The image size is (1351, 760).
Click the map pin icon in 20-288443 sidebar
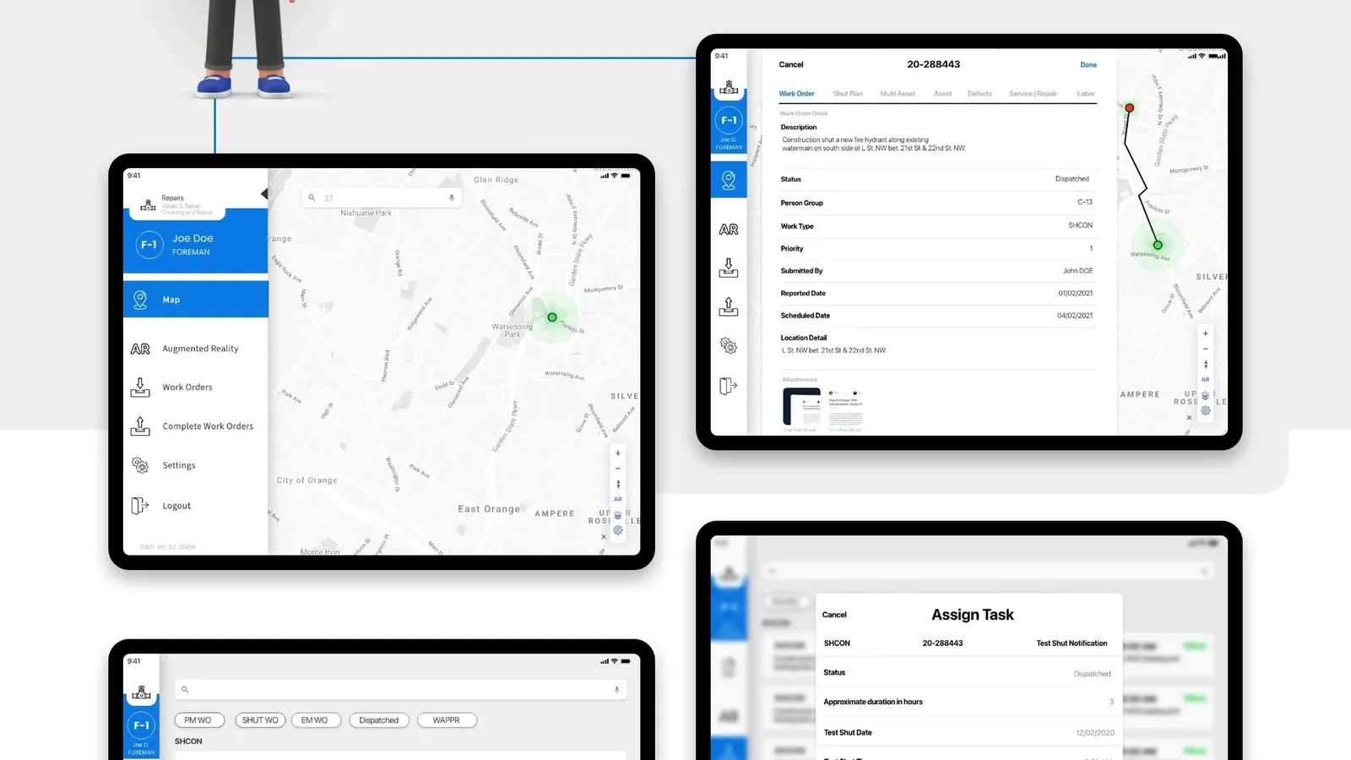(x=729, y=180)
